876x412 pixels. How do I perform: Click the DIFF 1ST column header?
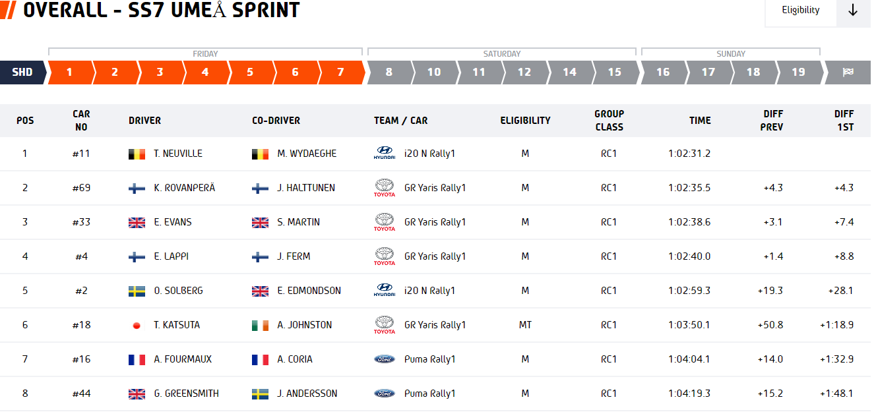point(844,121)
